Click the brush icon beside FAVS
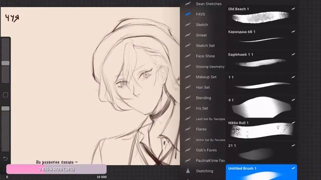This screenshot has width=321, height=180. 188,14
